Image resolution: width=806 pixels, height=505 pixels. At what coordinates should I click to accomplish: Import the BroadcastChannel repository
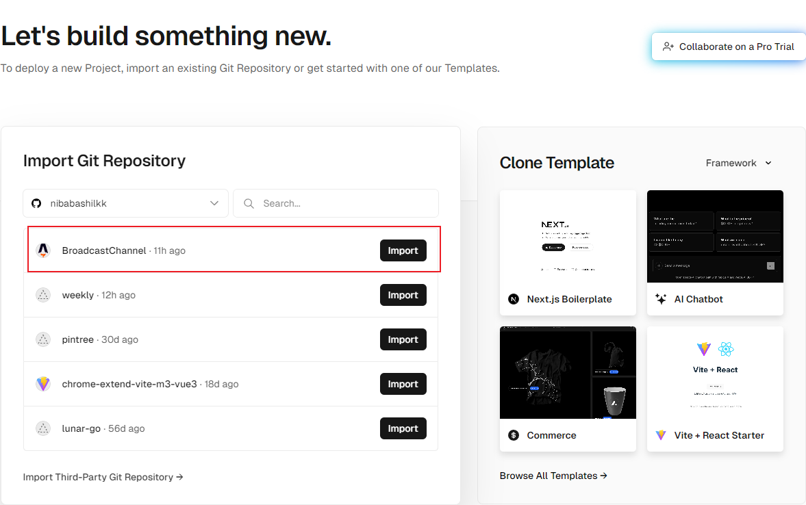pos(403,250)
